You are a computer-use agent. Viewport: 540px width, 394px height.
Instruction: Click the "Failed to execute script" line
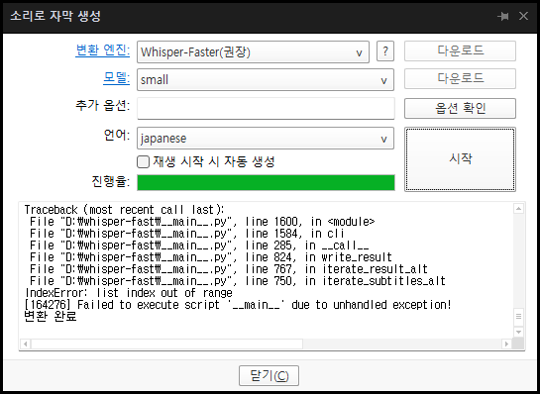pos(238,305)
